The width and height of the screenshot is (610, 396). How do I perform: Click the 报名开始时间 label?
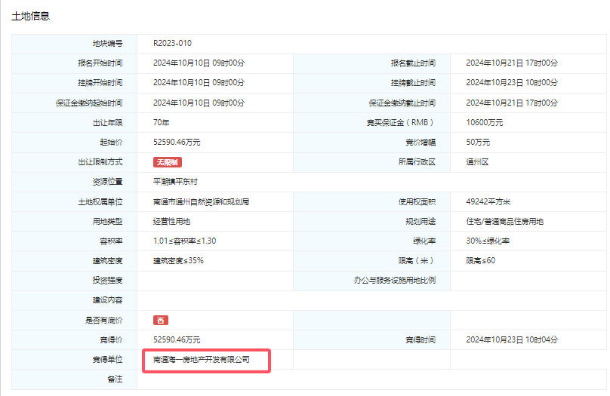pos(100,63)
